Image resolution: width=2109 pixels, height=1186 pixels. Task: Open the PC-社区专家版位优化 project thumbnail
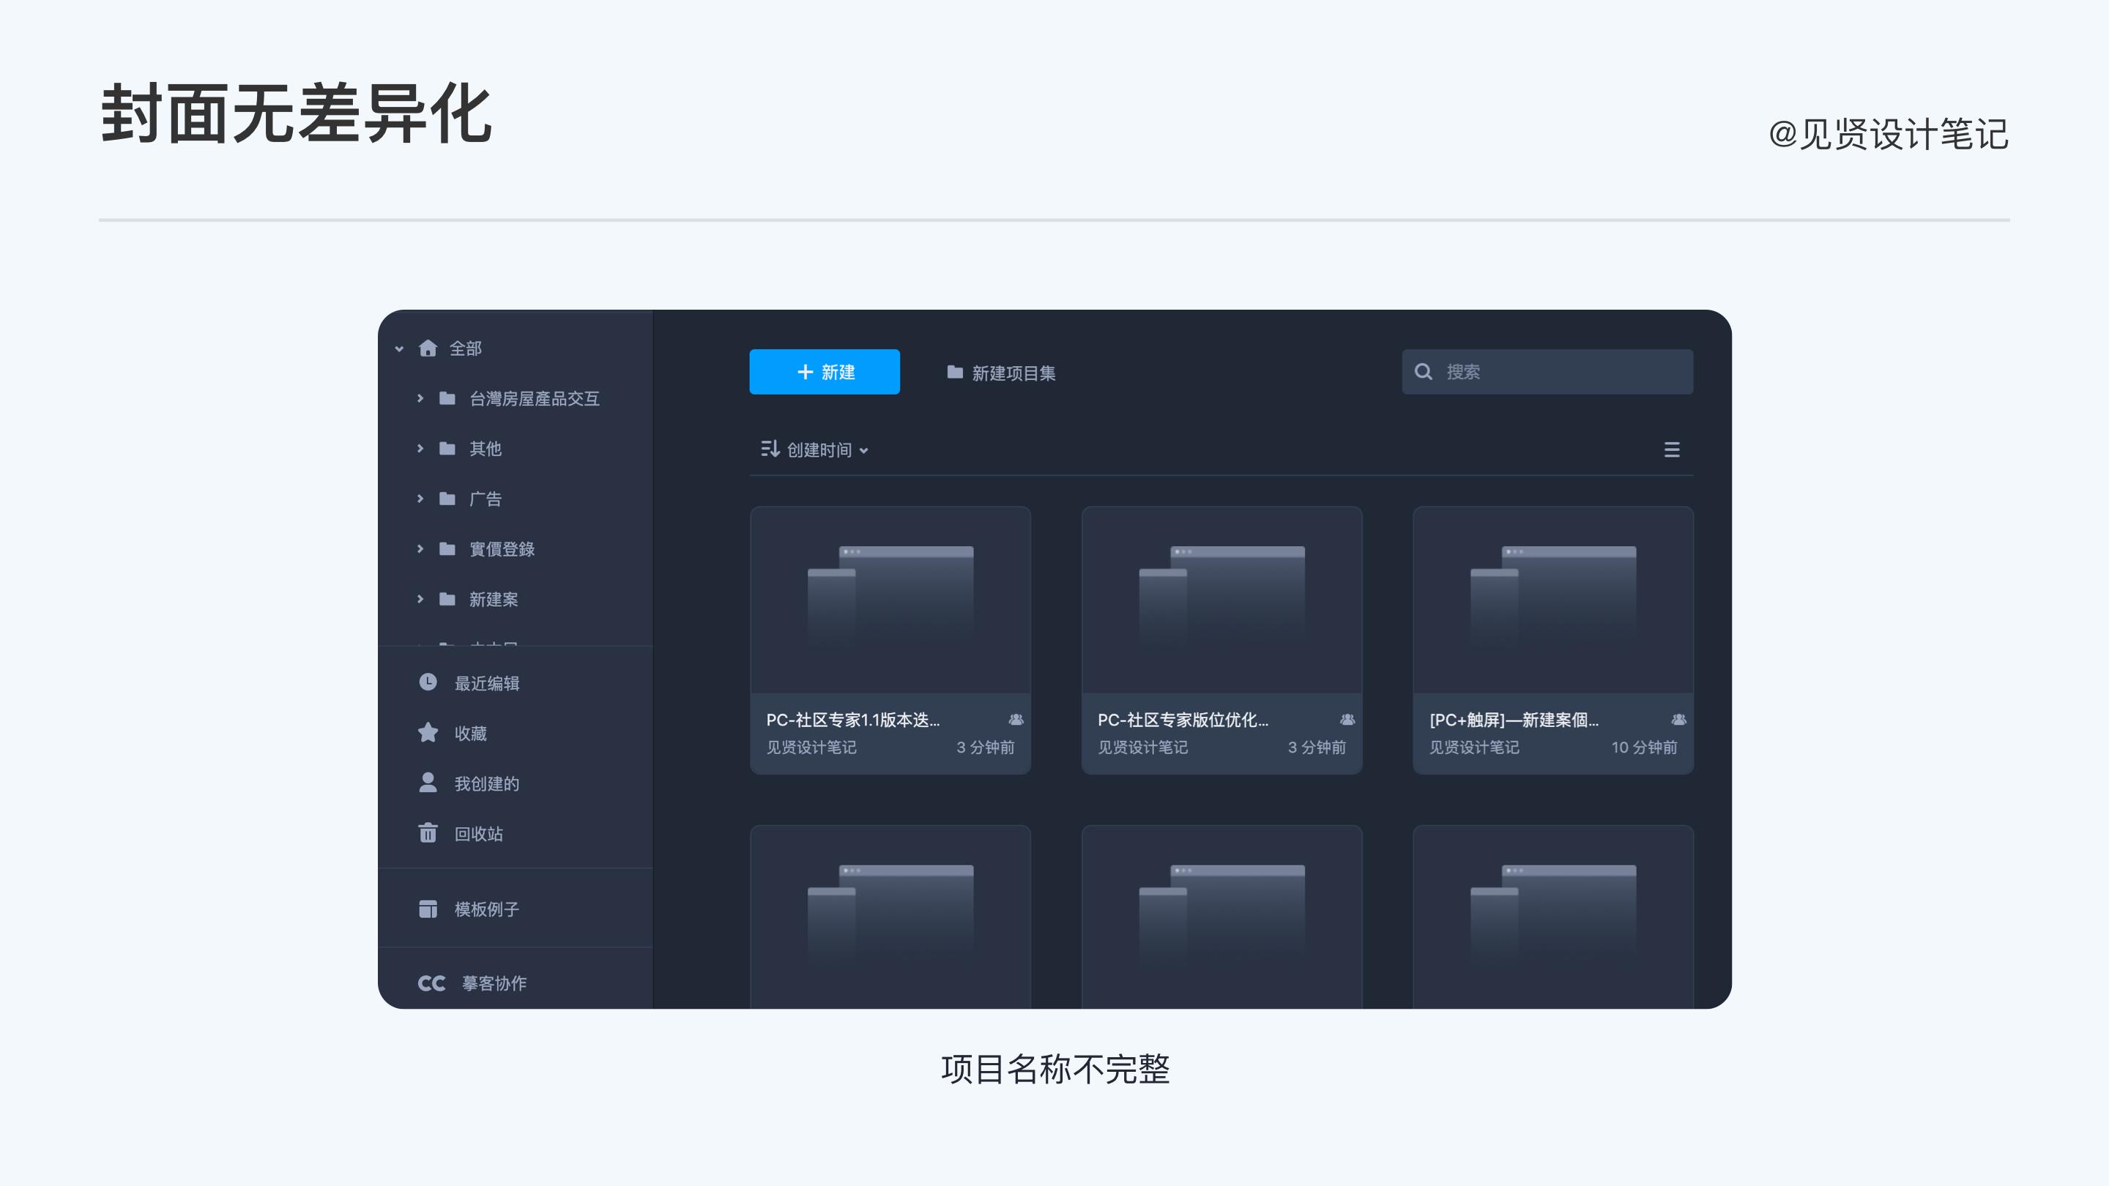[x=1221, y=600]
